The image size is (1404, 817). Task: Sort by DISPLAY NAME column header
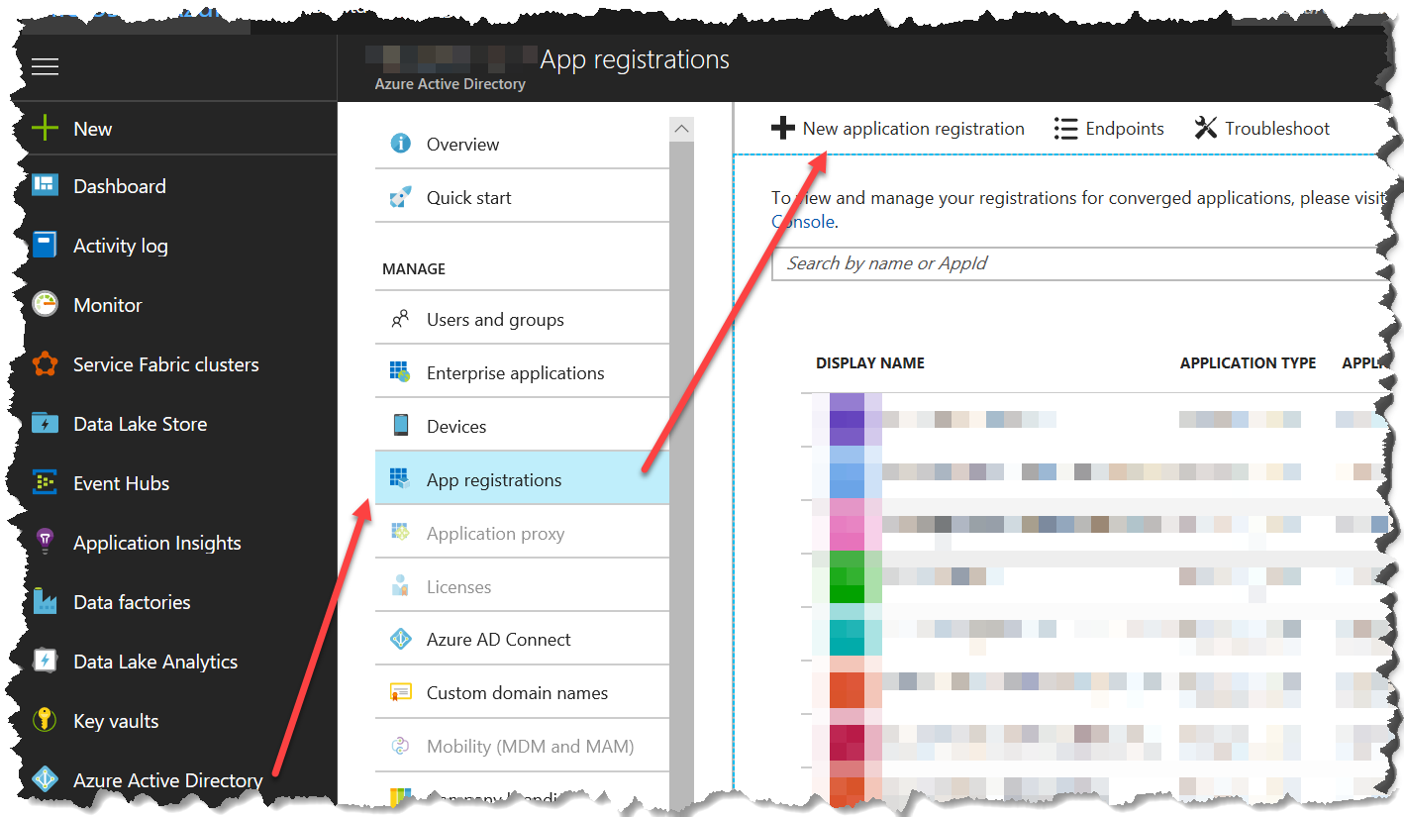coord(870,363)
